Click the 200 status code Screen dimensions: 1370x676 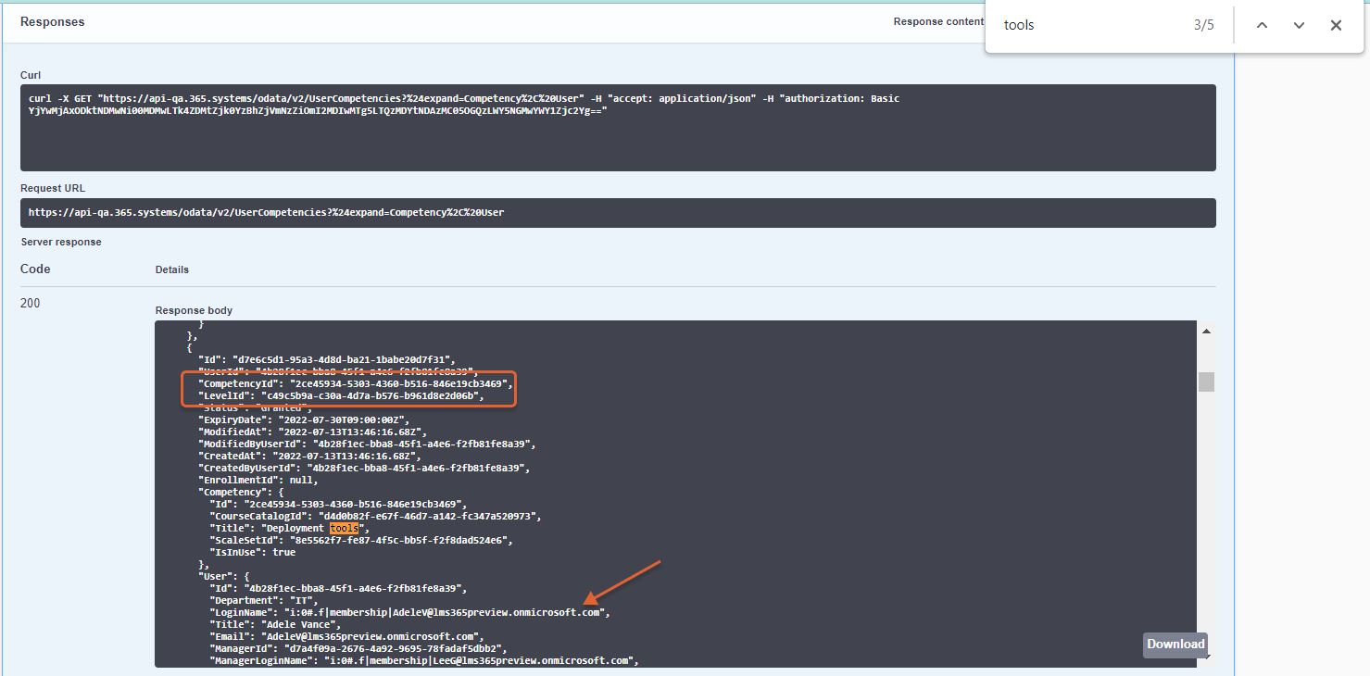31,303
